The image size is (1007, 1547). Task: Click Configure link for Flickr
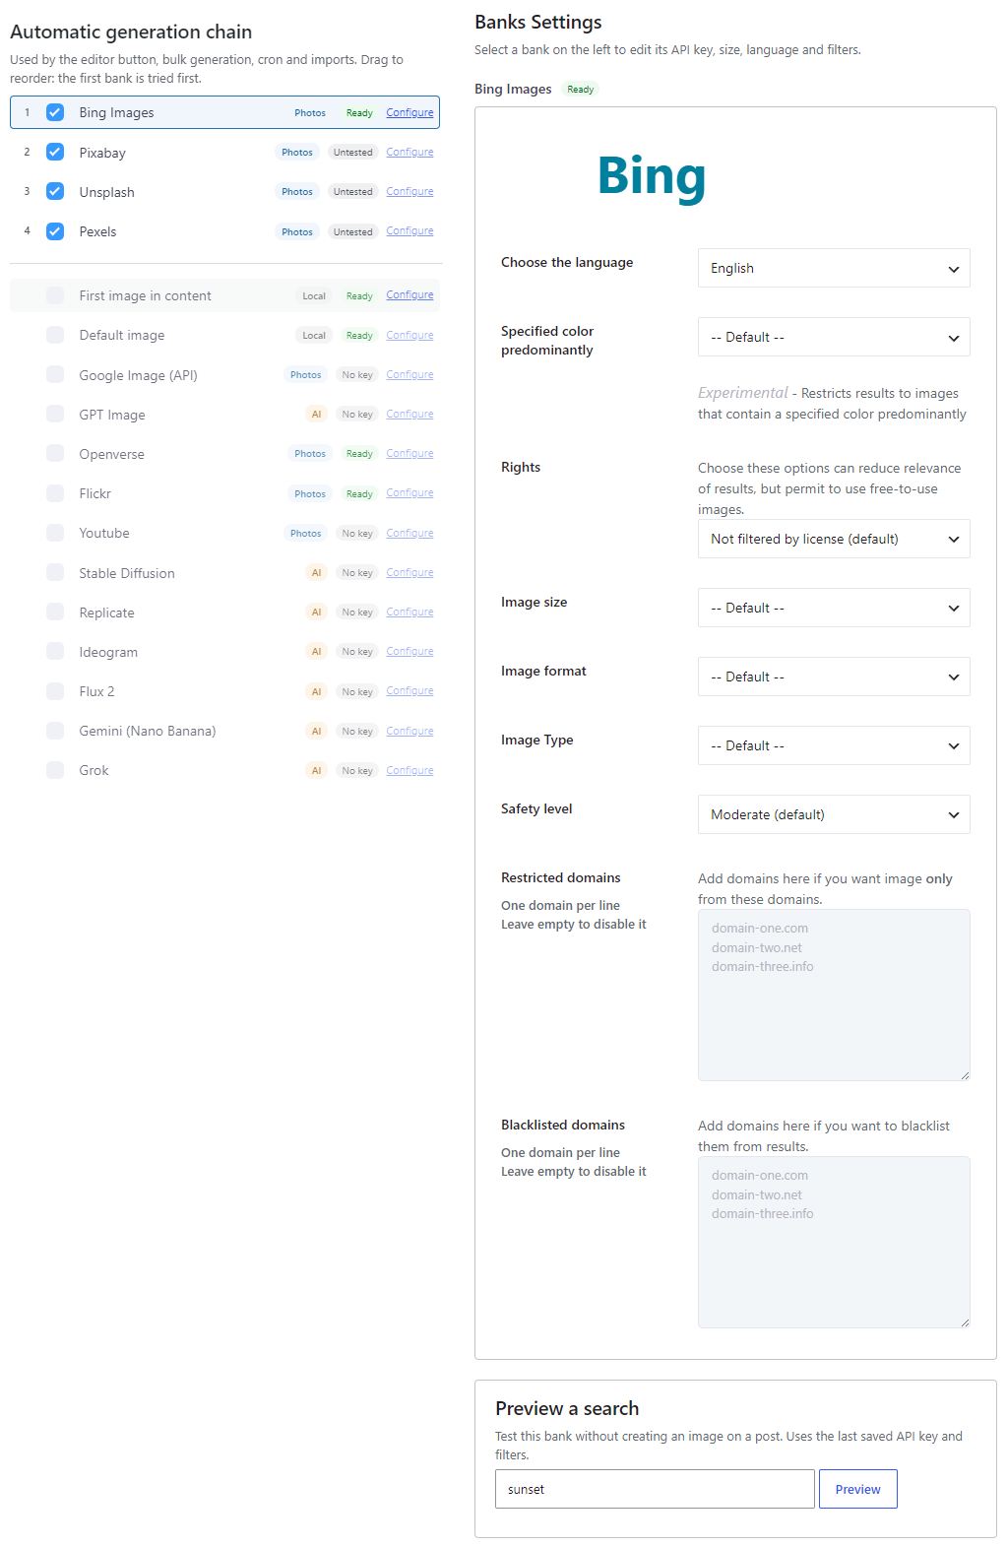click(x=409, y=492)
